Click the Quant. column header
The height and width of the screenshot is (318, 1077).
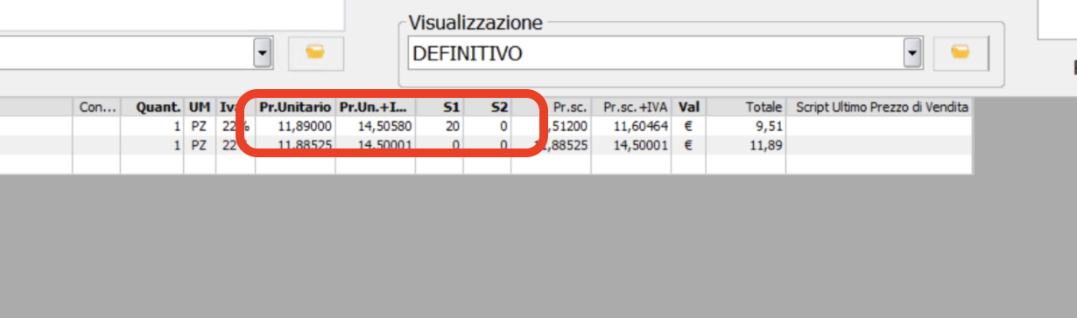(151, 107)
